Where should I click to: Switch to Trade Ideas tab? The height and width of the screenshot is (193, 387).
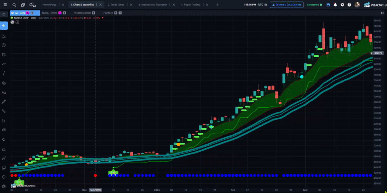coord(116,5)
